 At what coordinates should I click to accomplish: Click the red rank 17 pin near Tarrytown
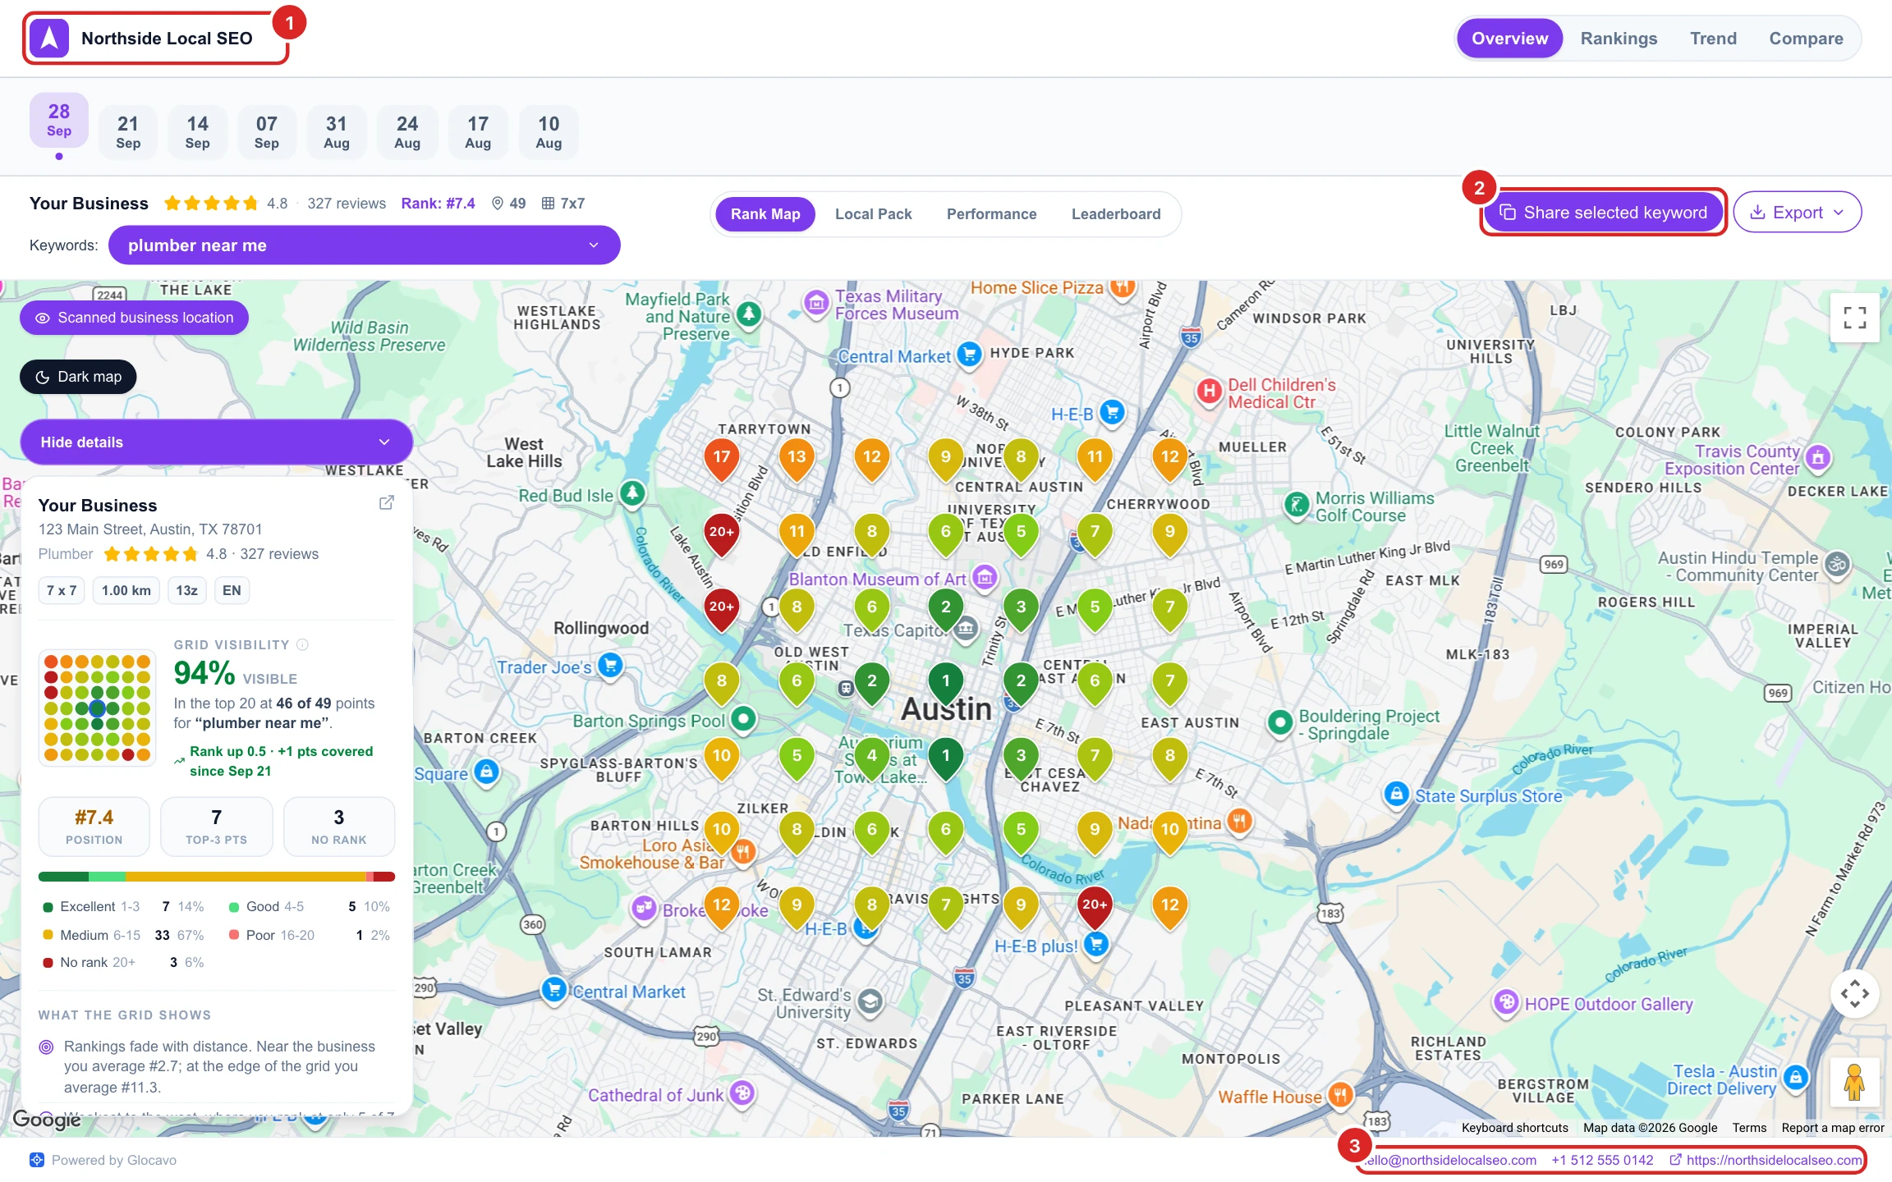click(721, 459)
